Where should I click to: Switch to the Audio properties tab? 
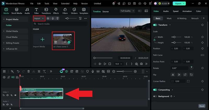(166, 11)
